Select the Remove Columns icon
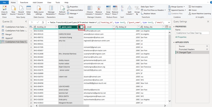 [99, 8]
